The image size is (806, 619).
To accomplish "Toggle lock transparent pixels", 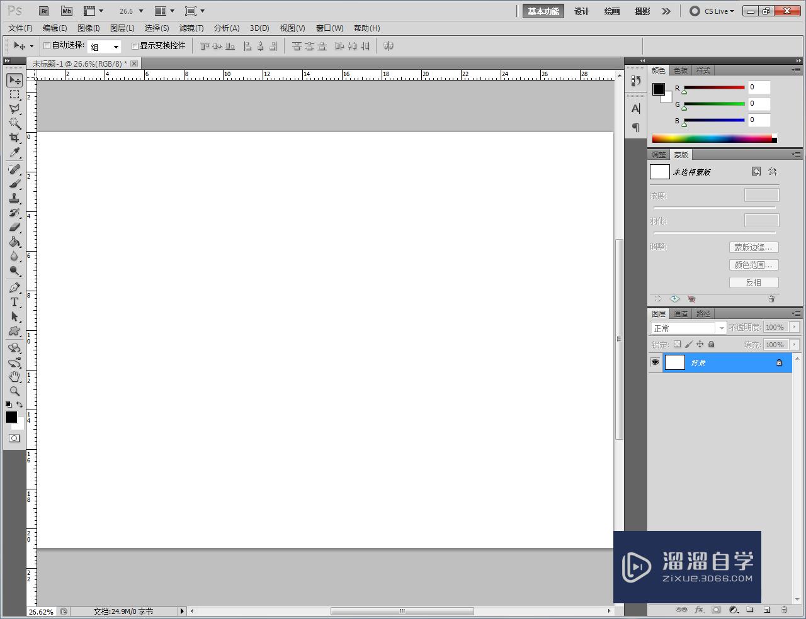I will point(677,344).
